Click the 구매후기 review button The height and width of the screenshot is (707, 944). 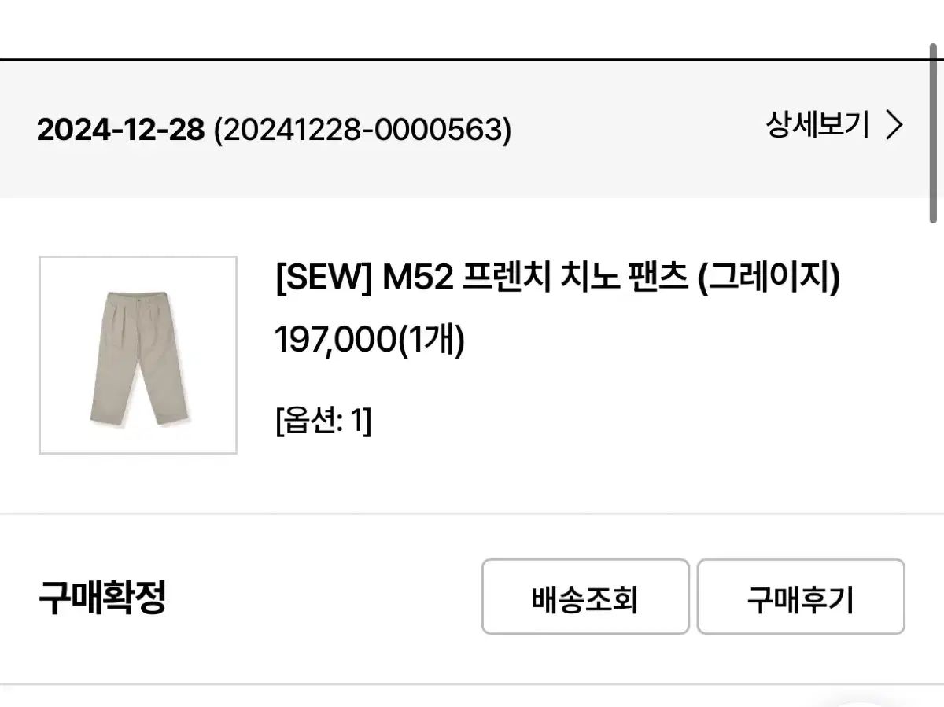pyautogui.click(x=801, y=597)
